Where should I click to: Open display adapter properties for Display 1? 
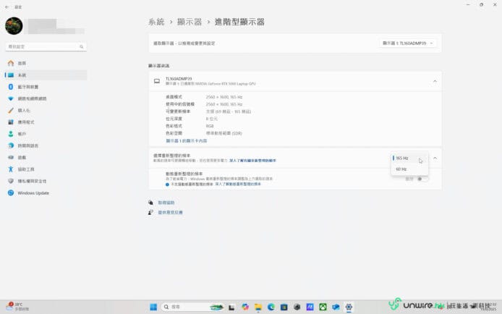(186, 140)
